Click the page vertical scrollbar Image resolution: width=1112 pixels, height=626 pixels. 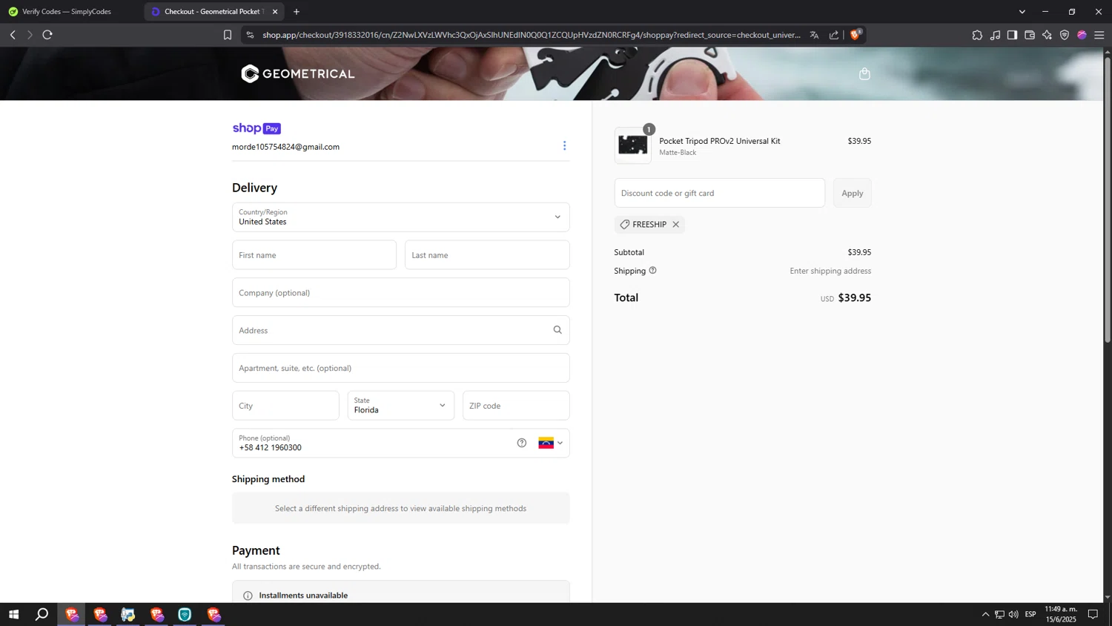click(1108, 200)
